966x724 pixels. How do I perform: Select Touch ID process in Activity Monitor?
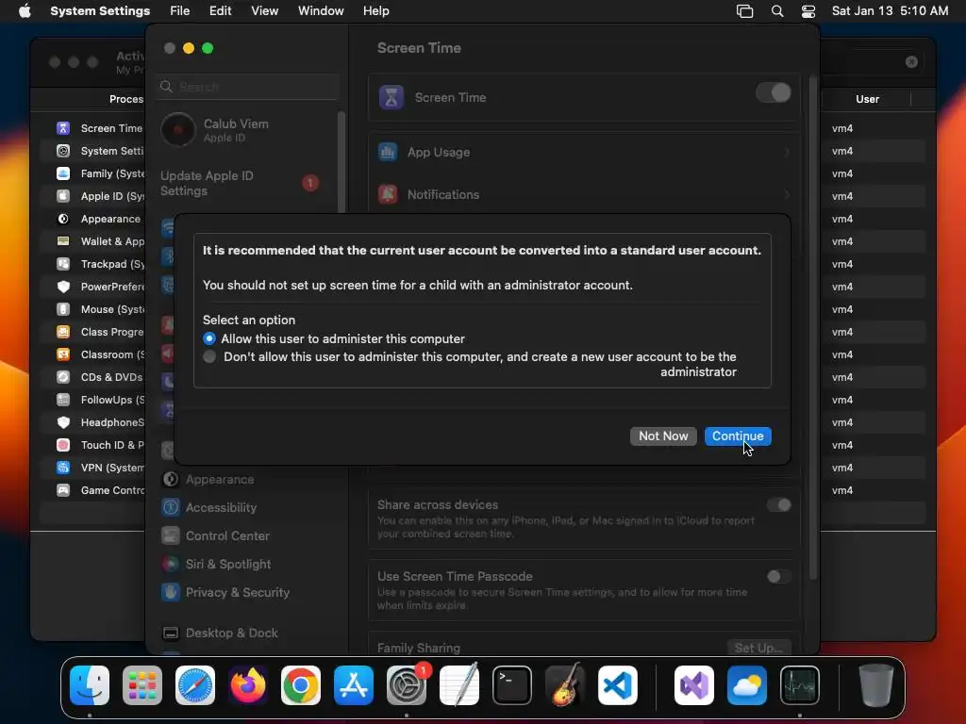pos(98,445)
